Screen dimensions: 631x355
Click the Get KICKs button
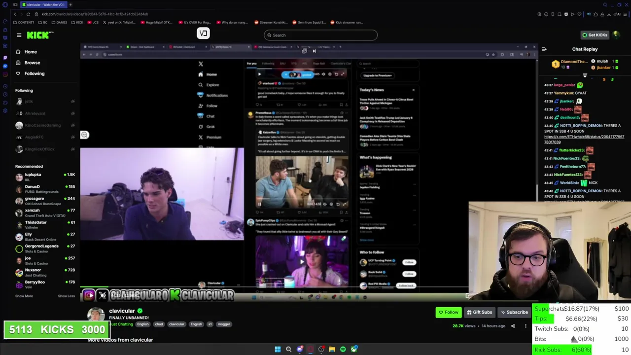(x=595, y=35)
